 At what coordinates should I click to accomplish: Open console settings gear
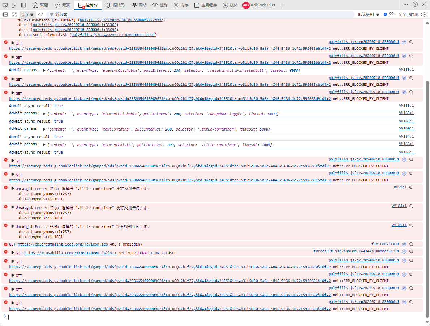(x=424, y=14)
